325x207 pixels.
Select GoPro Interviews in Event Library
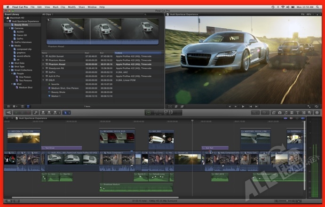pyautogui.click(x=24, y=41)
